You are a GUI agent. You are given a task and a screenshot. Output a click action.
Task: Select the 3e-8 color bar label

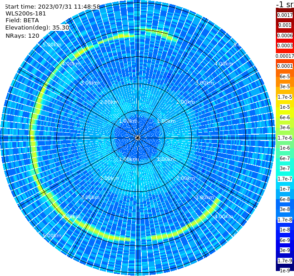coord(285,209)
